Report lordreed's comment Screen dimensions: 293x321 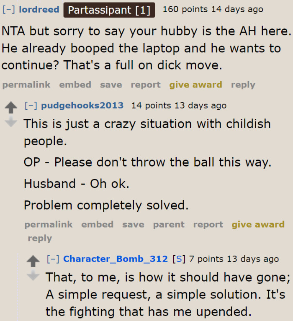(x=146, y=85)
